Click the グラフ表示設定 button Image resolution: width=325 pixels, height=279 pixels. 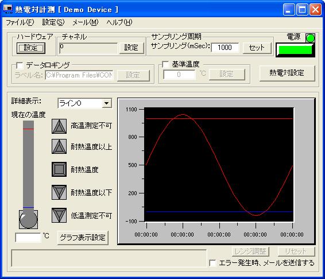click(x=83, y=238)
